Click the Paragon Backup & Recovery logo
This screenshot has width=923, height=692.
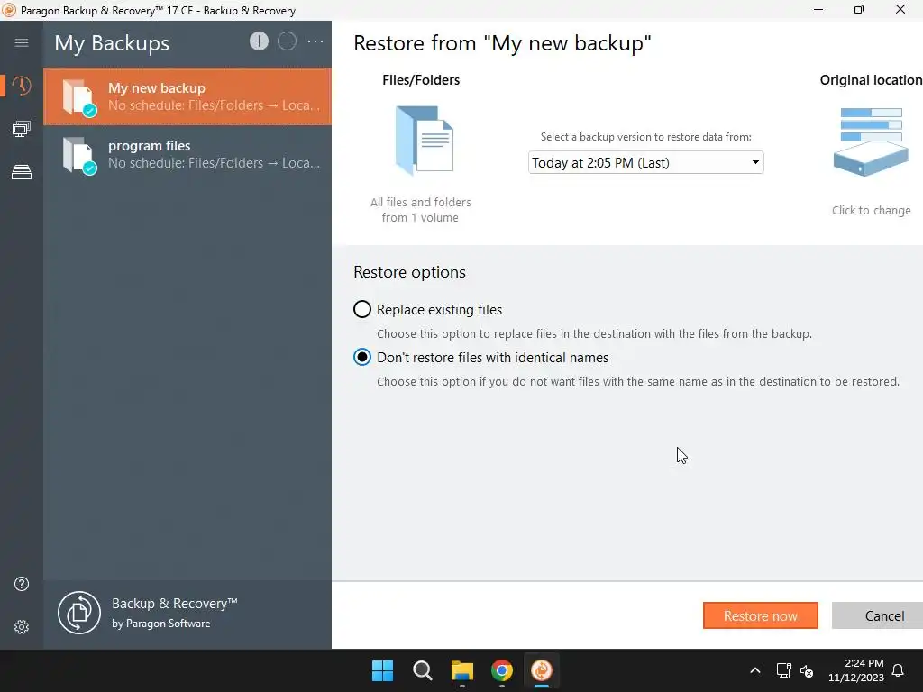[x=79, y=613]
